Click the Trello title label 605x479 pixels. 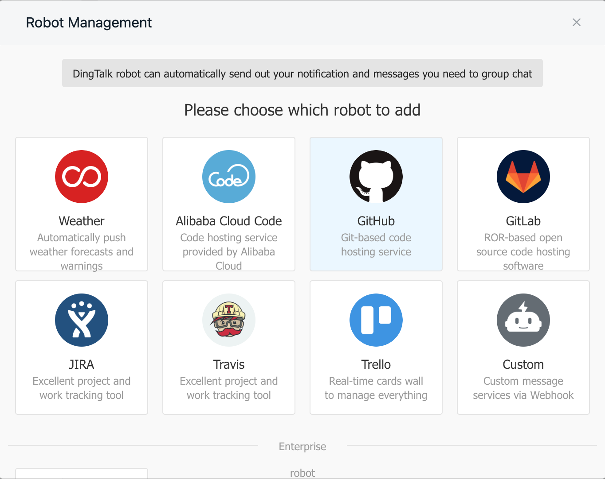(x=376, y=364)
